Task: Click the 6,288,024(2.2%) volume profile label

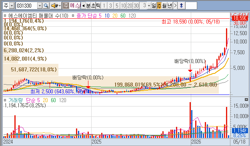Action: [x=24, y=50]
